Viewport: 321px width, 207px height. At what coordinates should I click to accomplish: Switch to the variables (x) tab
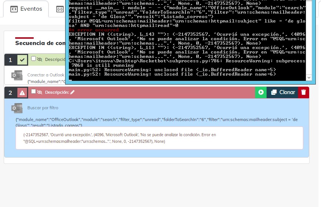coord(60,9)
